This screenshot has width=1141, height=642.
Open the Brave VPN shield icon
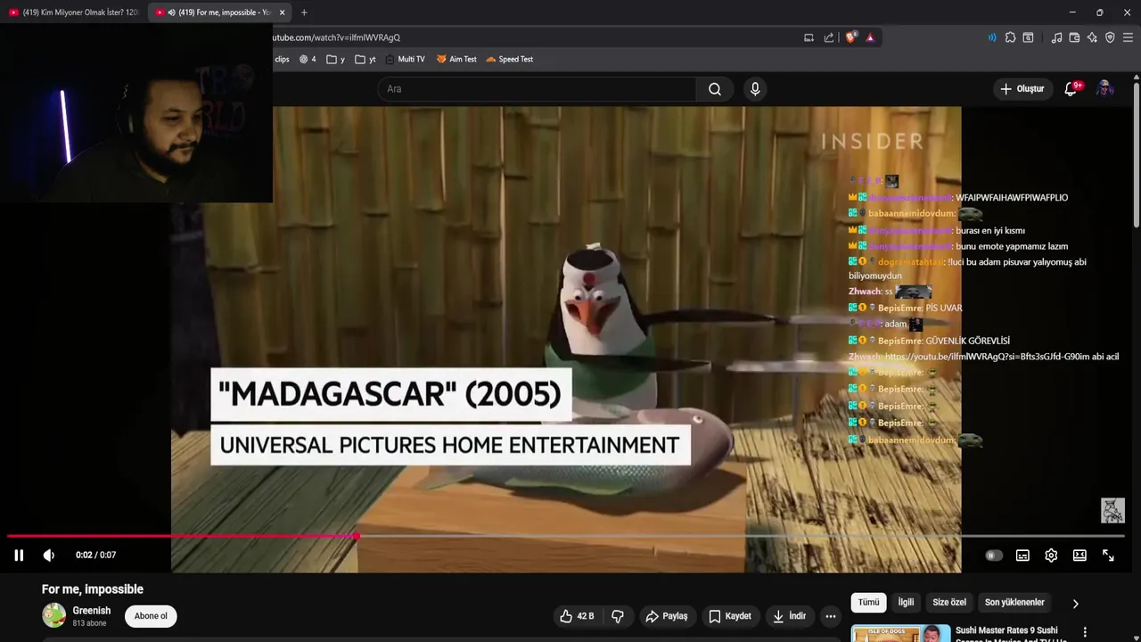tap(1110, 37)
